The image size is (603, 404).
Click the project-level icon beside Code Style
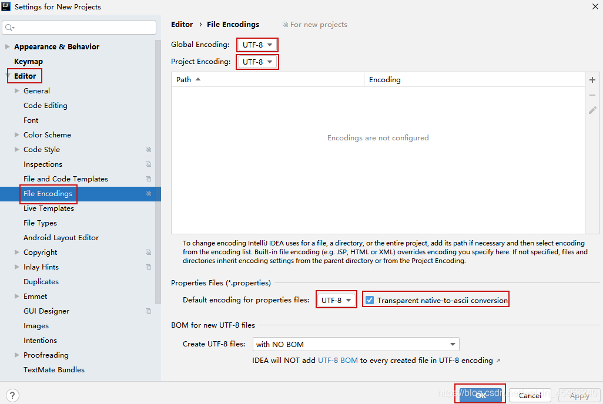click(x=149, y=150)
